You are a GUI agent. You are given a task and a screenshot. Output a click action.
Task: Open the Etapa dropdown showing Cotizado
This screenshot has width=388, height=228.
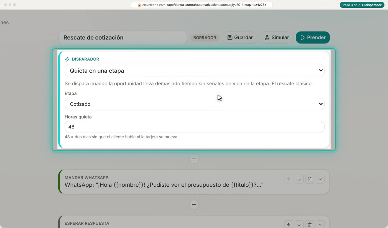point(195,104)
